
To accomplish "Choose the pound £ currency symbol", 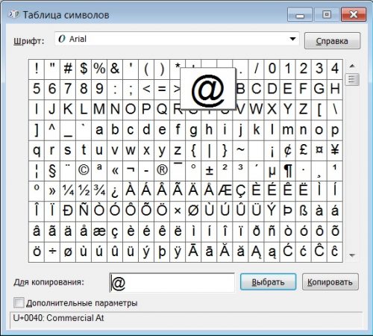I will pyautogui.click(x=304, y=150).
